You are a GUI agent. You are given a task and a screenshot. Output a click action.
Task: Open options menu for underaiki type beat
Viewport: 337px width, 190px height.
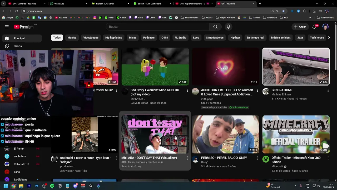click(117, 158)
